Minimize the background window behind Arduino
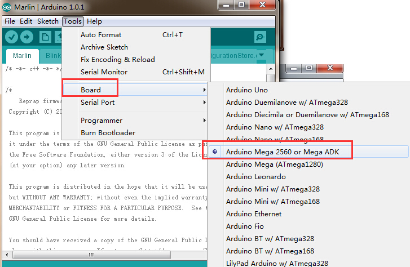 (294, 68)
